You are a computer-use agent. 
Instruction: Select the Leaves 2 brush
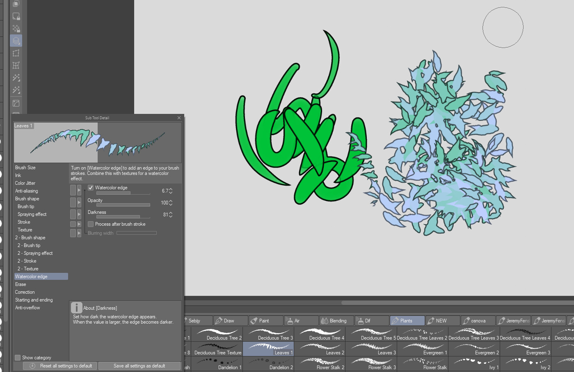click(x=320, y=349)
